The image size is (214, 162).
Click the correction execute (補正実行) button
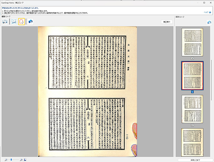coord(166,22)
